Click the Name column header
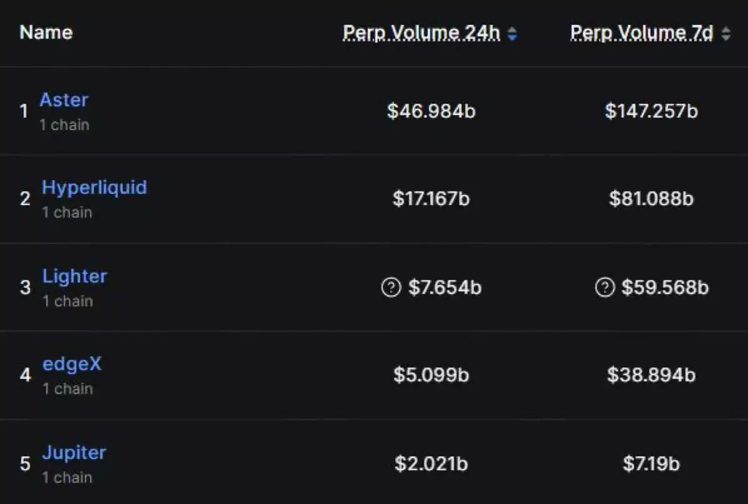Image resolution: width=748 pixels, height=504 pixels. [46, 32]
